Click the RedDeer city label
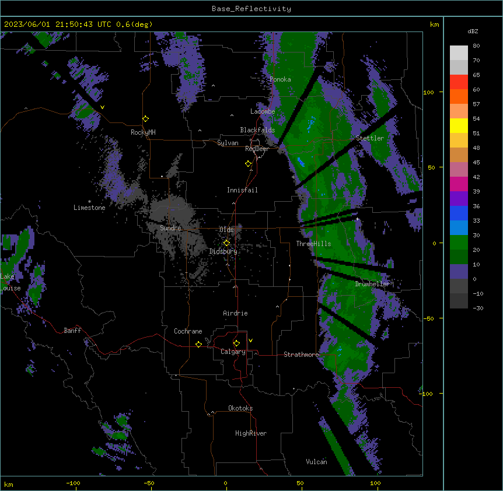503x491 pixels. tap(257, 149)
